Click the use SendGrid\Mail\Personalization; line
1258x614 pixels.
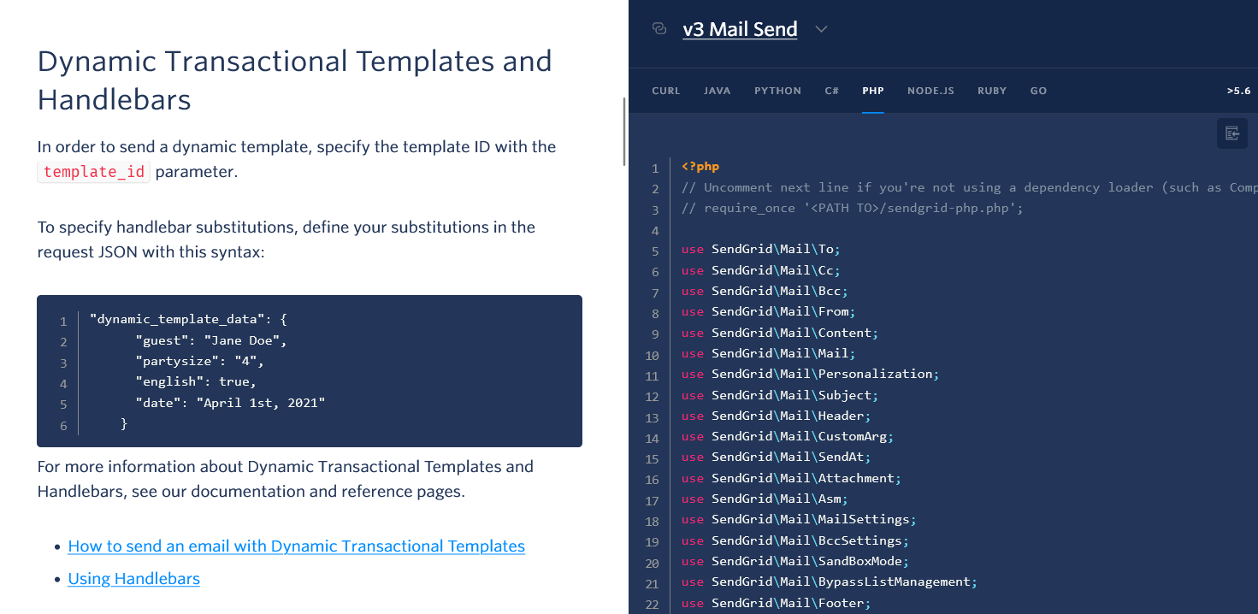[810, 374]
